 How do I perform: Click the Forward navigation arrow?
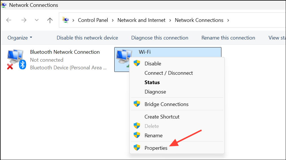[x=24, y=20]
